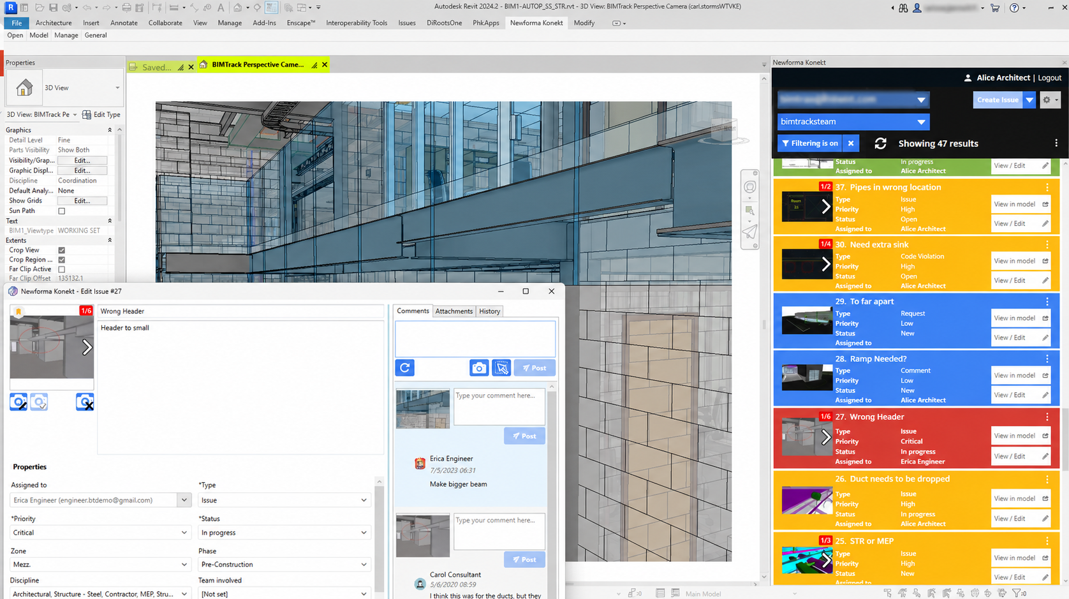This screenshot has height=599, width=1069.
Task: Switch to the Attachments tab in Edit Issue
Action: pos(454,311)
